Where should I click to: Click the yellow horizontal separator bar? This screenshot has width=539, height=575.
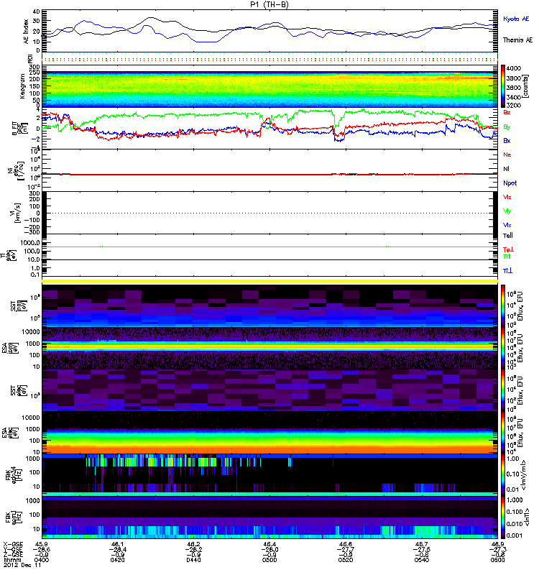(269, 281)
